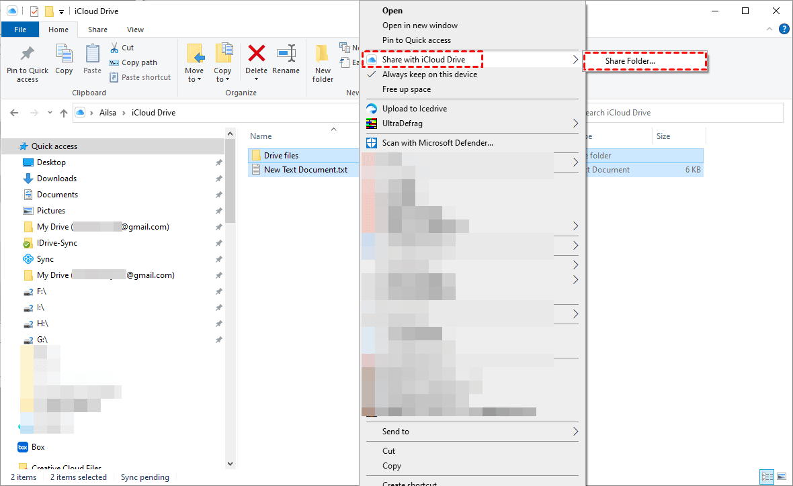Click the Icedrive icon in context menu

[x=372, y=109]
